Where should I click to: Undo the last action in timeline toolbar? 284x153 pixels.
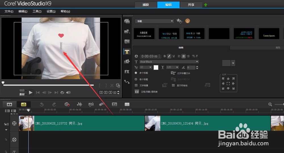pyautogui.click(x=41, y=104)
